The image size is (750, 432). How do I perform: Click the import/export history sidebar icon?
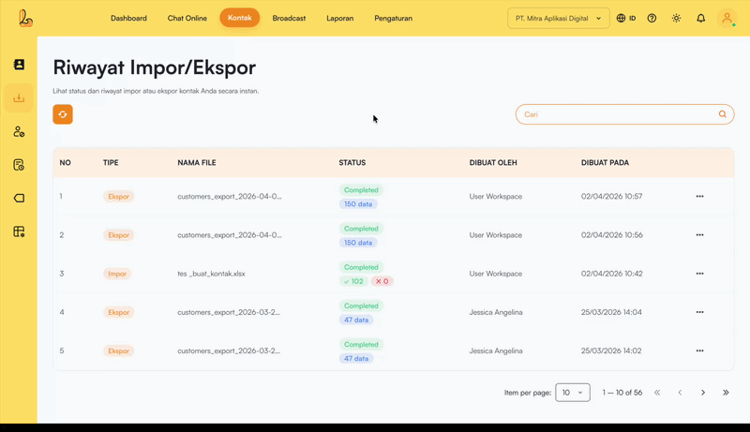click(x=19, y=98)
